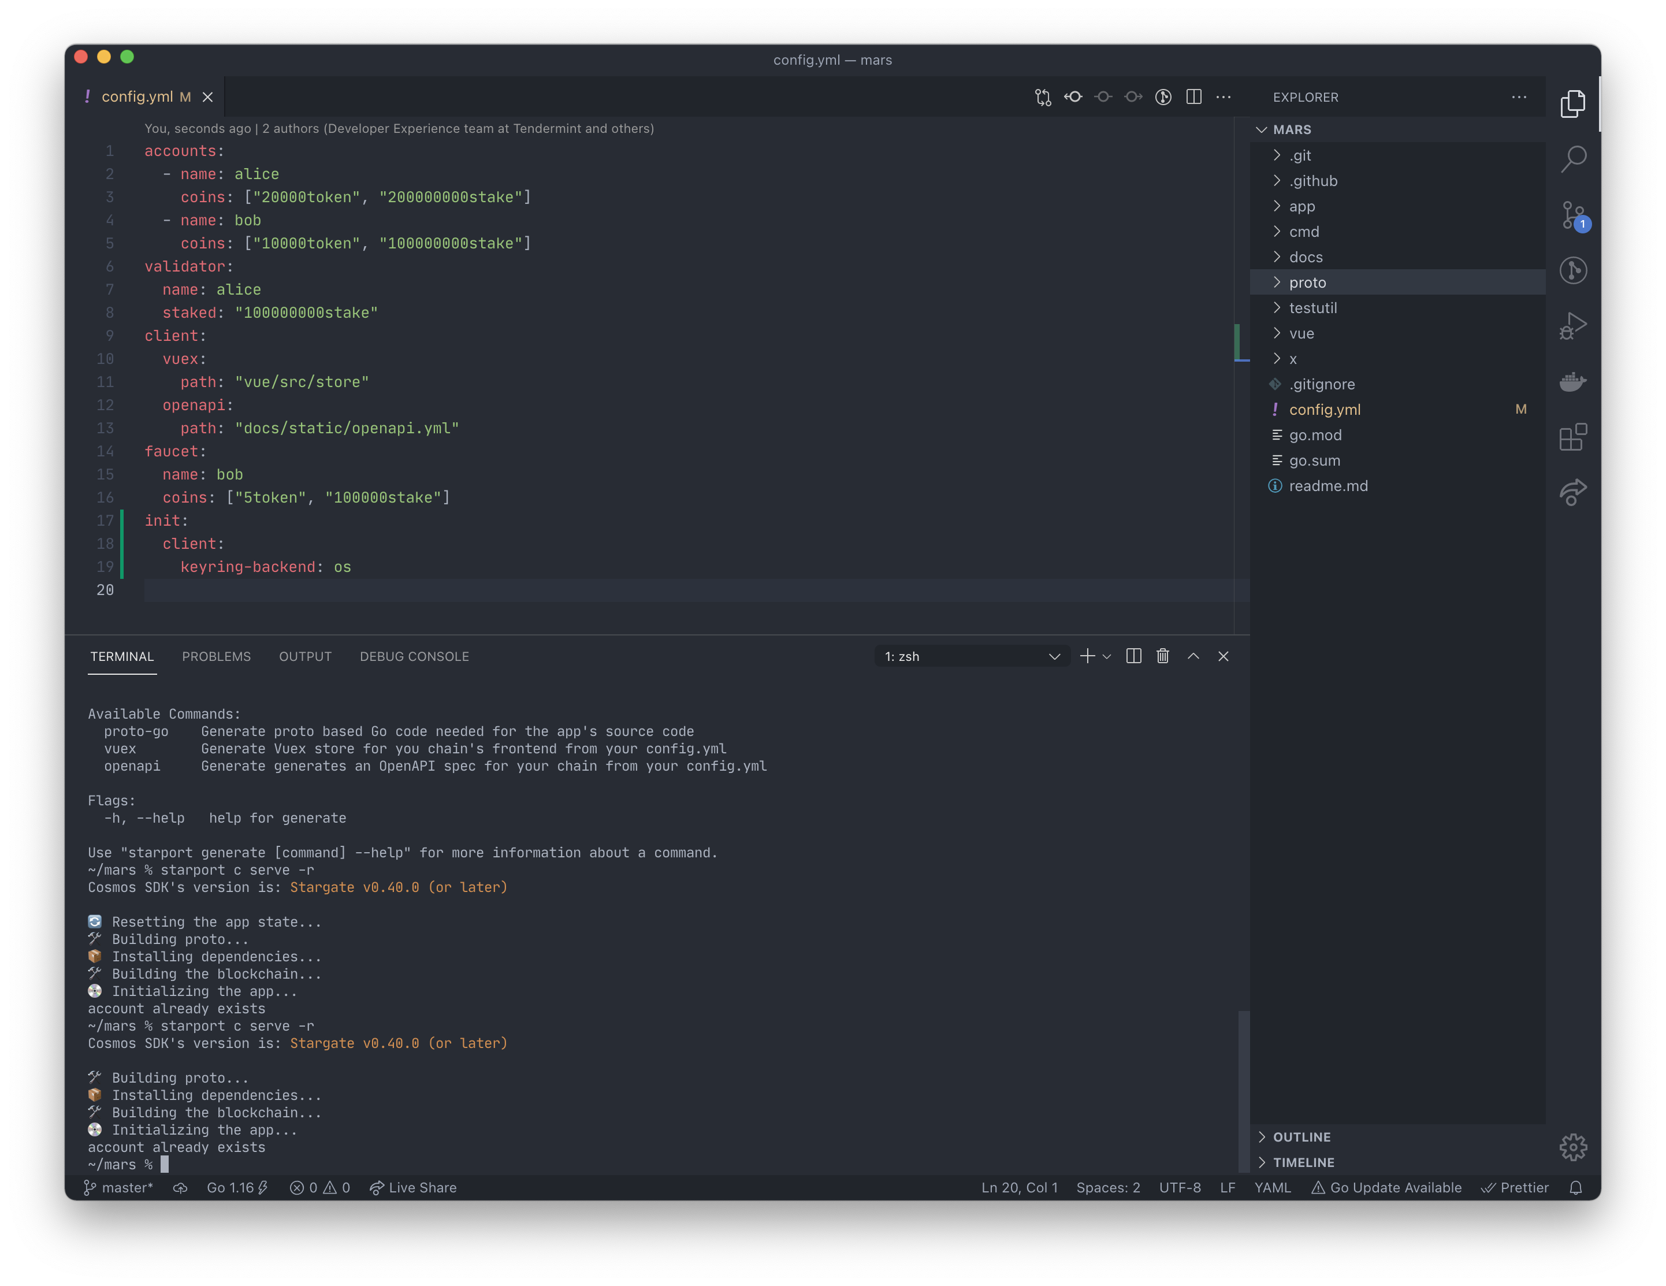Switch to the DEBUG CONSOLE tab
Image resolution: width=1666 pixels, height=1286 pixels.
(x=414, y=657)
